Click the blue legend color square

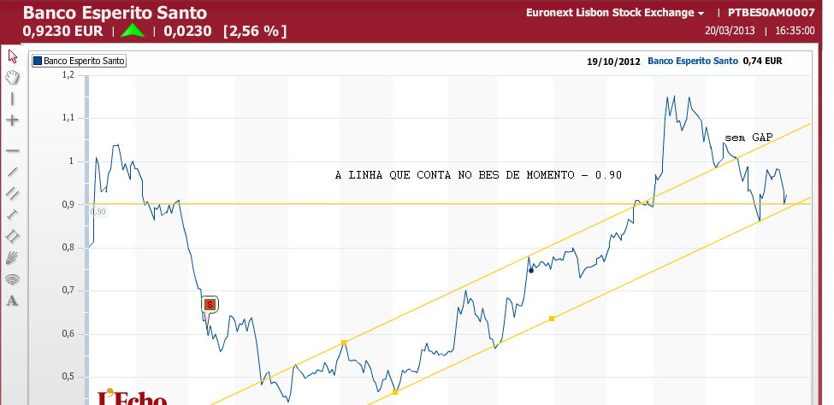coord(38,62)
